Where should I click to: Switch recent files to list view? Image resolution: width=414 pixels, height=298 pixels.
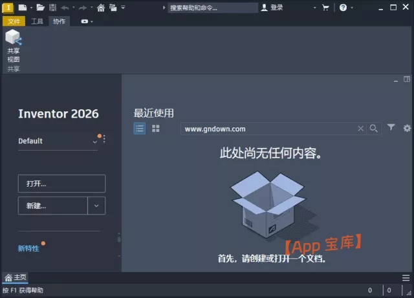click(140, 129)
